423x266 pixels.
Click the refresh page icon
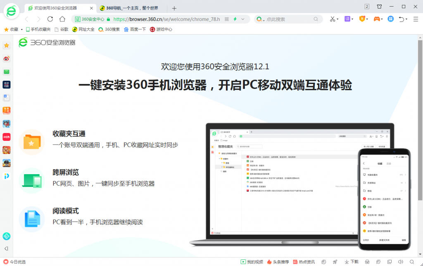coord(50,19)
